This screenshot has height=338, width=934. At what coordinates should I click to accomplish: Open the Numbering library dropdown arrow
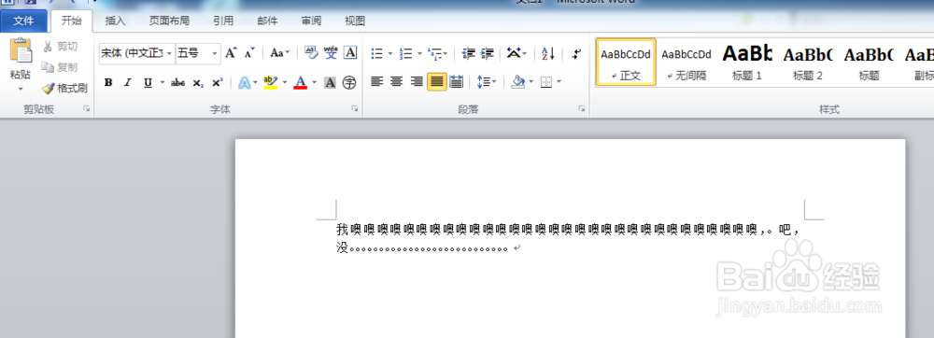pyautogui.click(x=420, y=53)
